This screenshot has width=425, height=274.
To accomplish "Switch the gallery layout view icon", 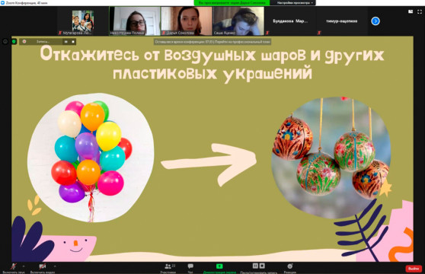I will click(x=411, y=11).
